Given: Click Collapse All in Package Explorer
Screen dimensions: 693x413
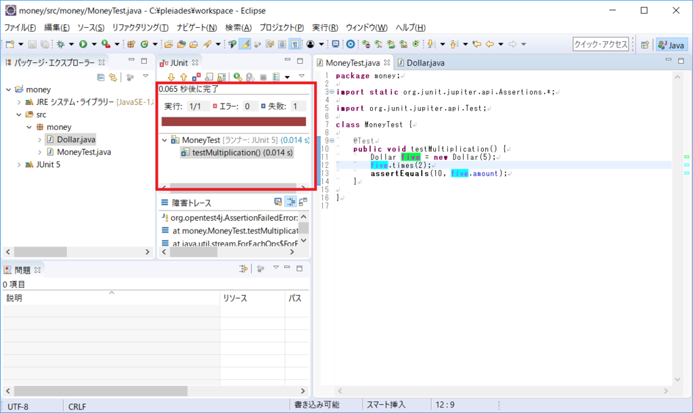Looking at the screenshot, I should [101, 77].
